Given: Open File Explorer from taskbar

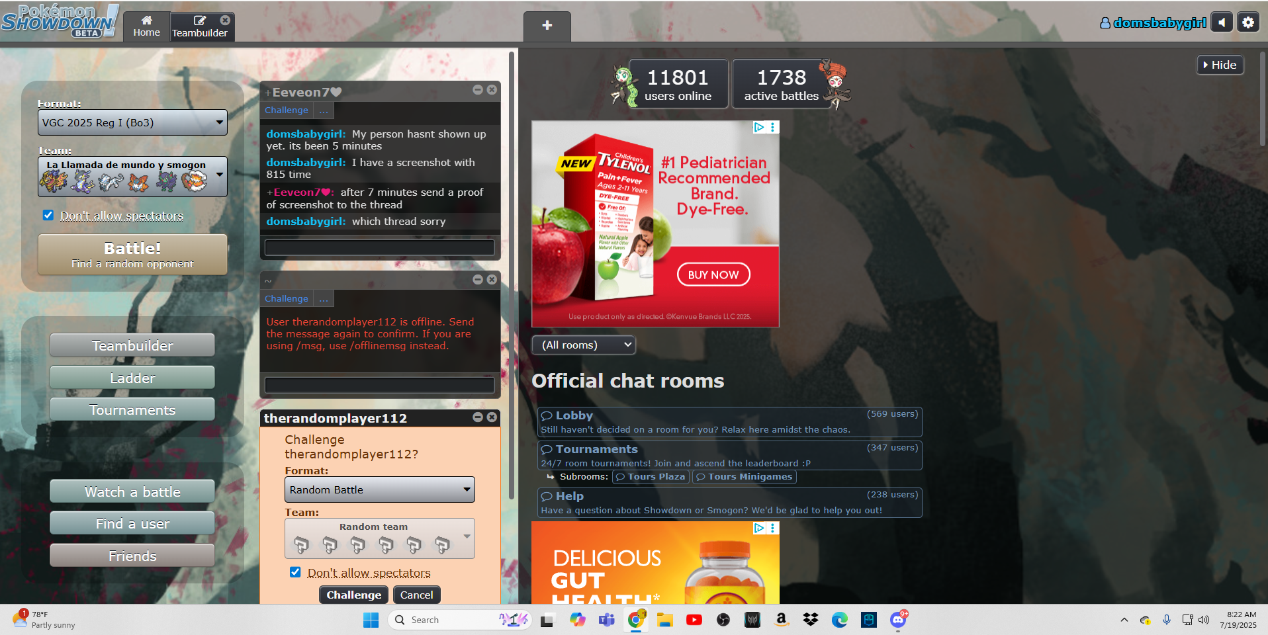Looking at the screenshot, I should tap(665, 620).
